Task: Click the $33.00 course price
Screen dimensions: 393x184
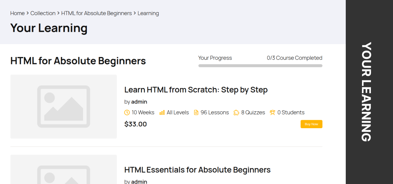Action: click(136, 124)
